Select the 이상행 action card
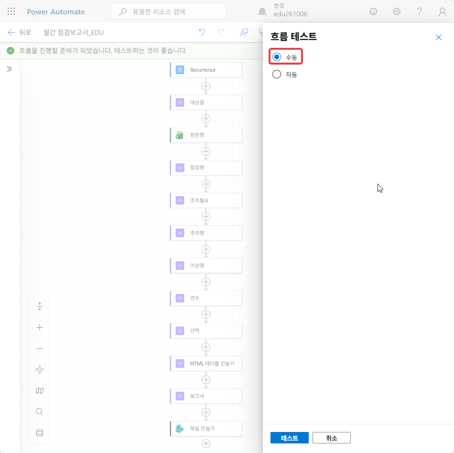This screenshot has height=453, width=454. tap(206, 265)
